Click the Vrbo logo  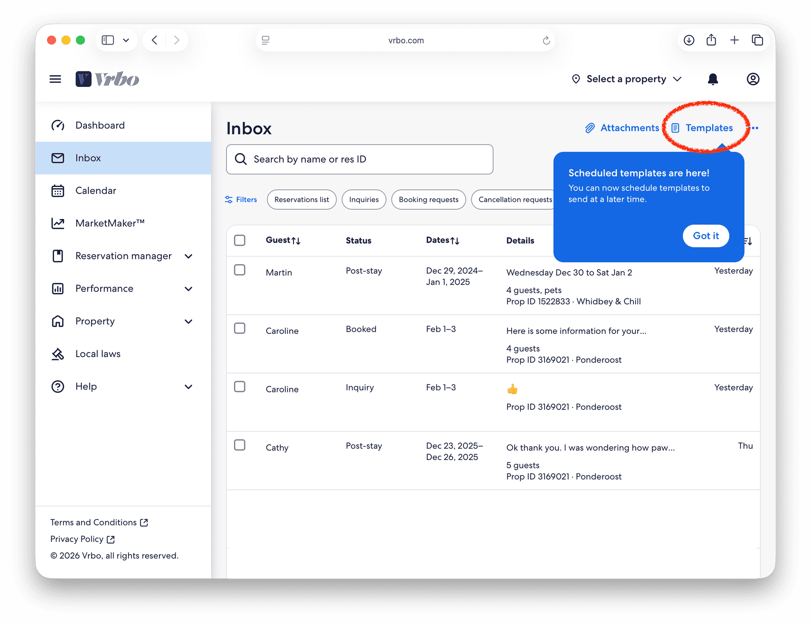[107, 79]
